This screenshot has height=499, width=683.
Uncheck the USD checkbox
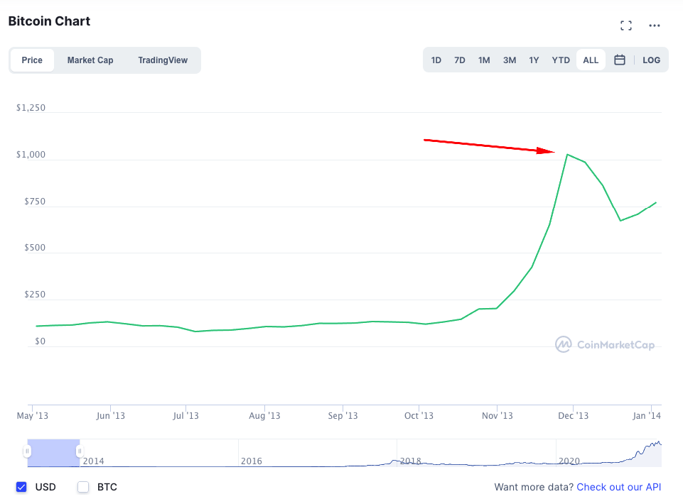pyautogui.click(x=21, y=487)
